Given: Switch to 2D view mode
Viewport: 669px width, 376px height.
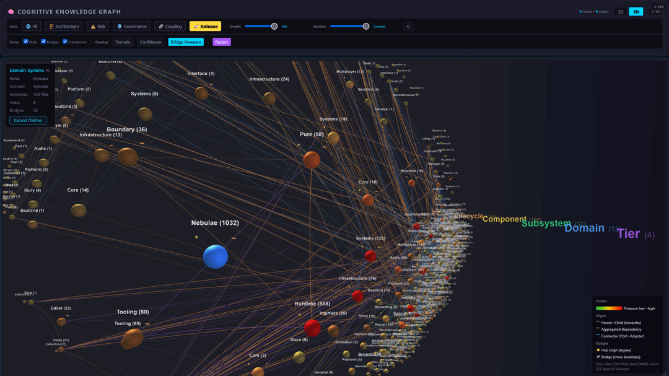Looking at the screenshot, I should (620, 12).
